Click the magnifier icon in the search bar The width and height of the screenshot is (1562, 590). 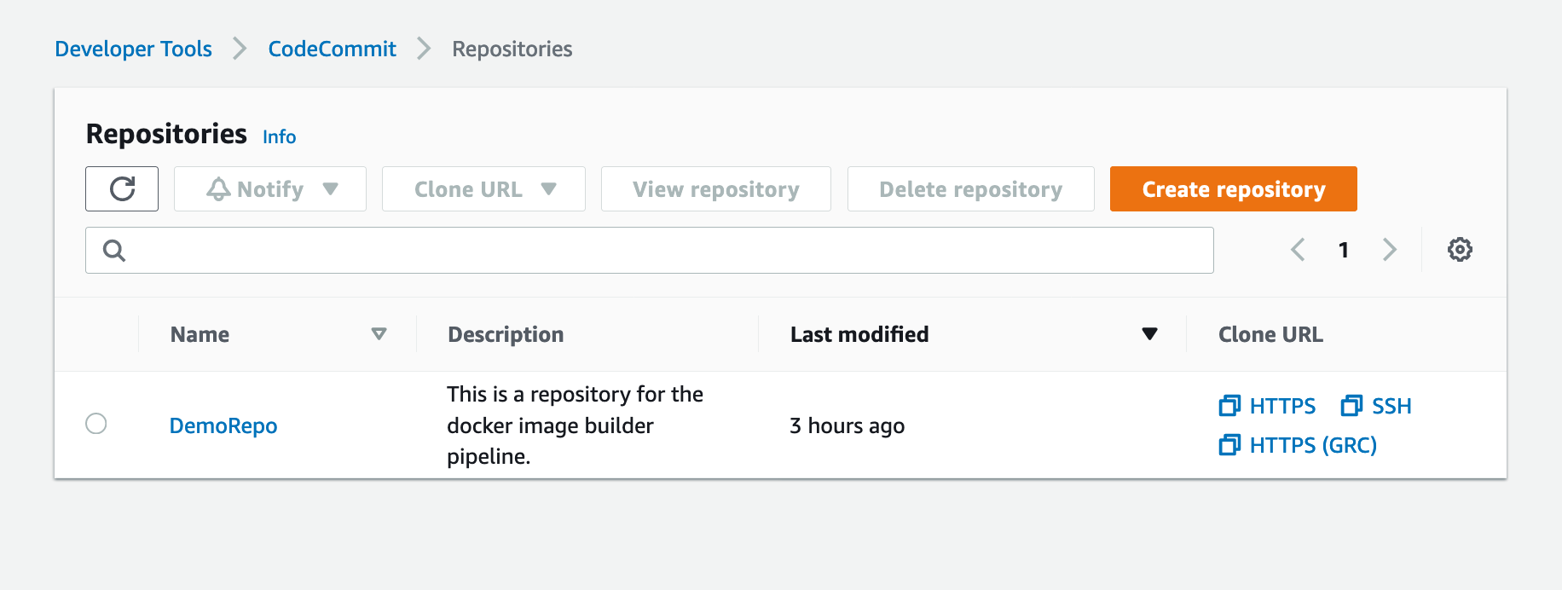[x=113, y=250]
